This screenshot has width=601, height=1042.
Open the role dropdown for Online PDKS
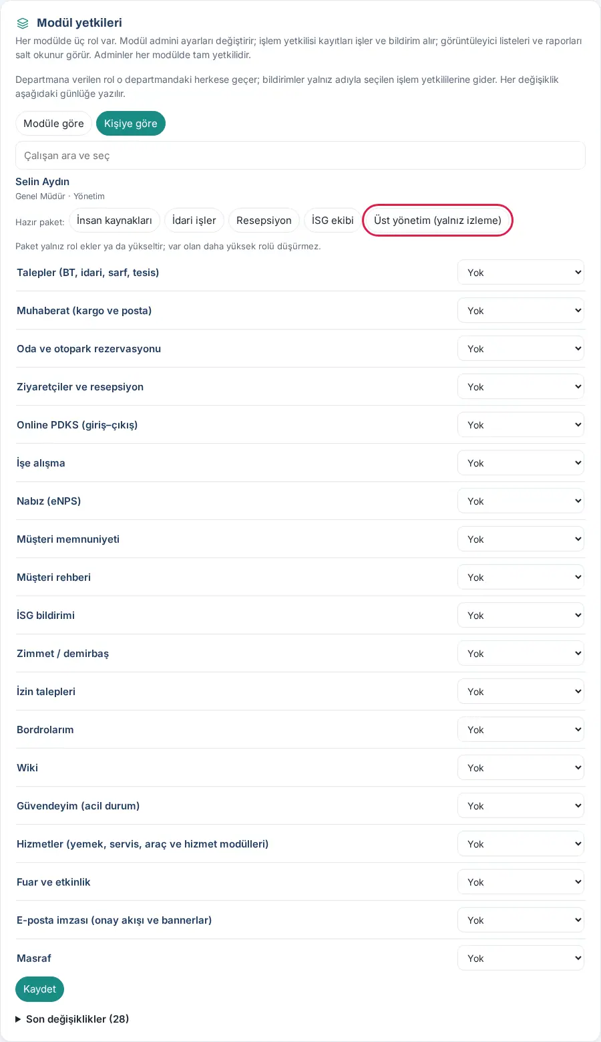521,425
